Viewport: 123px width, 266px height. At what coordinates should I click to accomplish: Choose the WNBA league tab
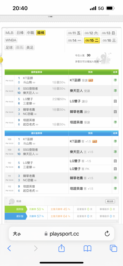[x=11, y=40]
